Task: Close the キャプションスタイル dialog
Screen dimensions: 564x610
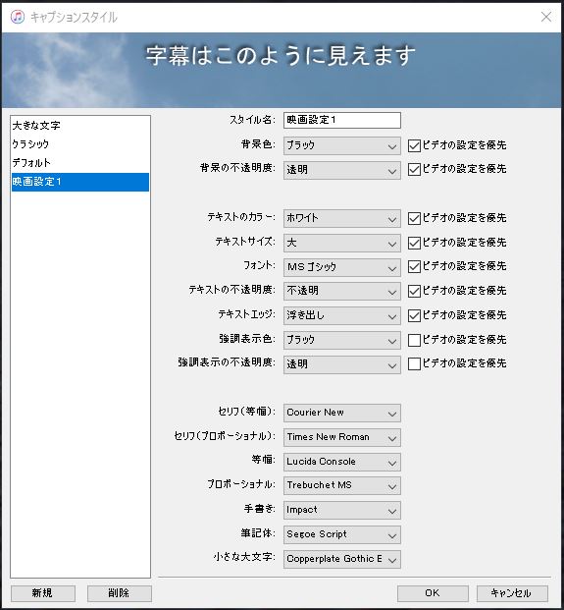Action: (x=546, y=17)
